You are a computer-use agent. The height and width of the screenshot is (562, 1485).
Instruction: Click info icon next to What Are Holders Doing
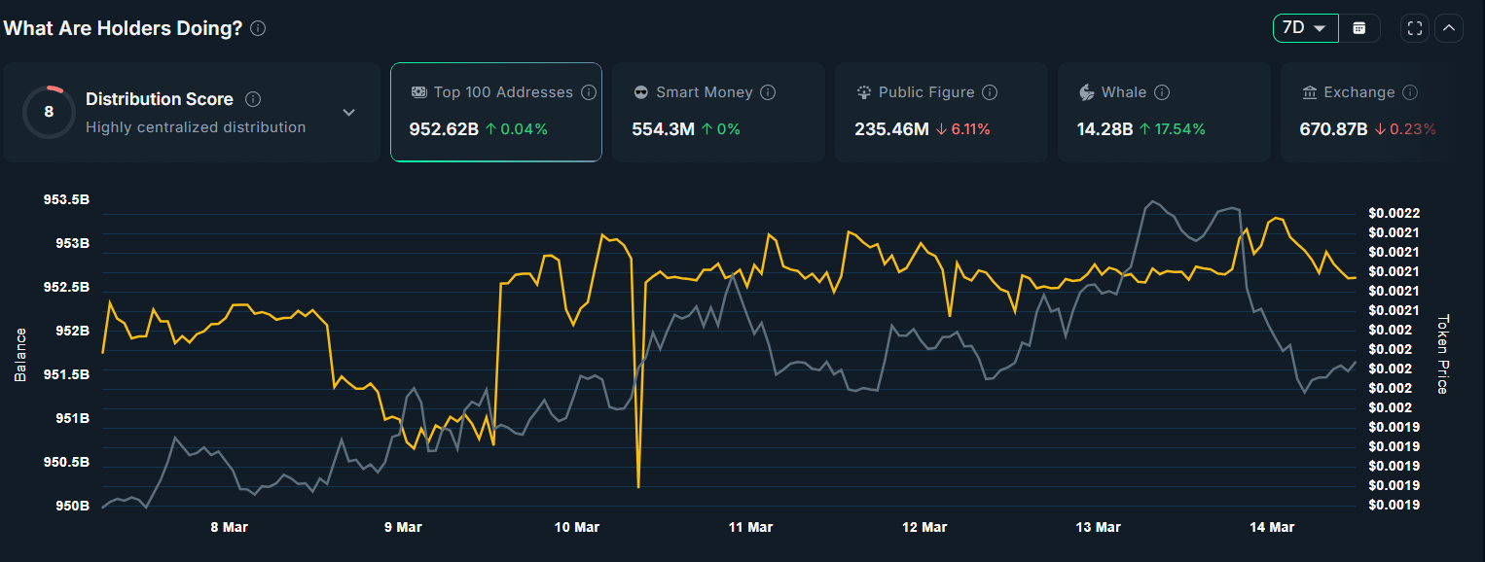point(258,28)
